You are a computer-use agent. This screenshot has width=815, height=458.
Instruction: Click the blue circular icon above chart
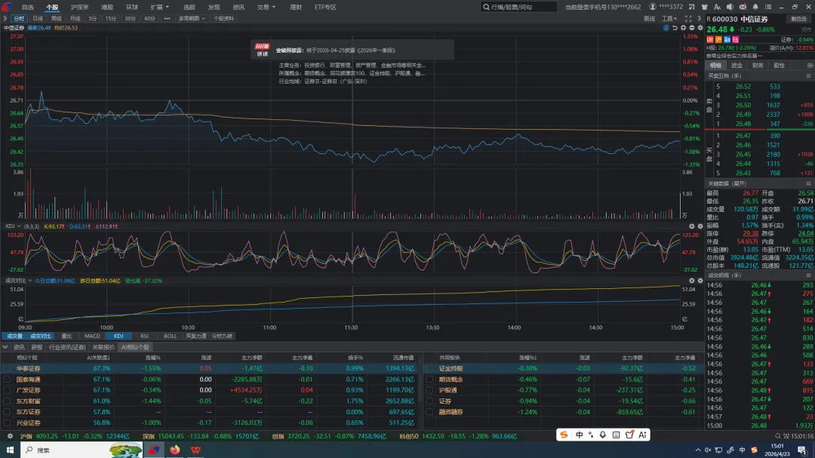(666, 28)
